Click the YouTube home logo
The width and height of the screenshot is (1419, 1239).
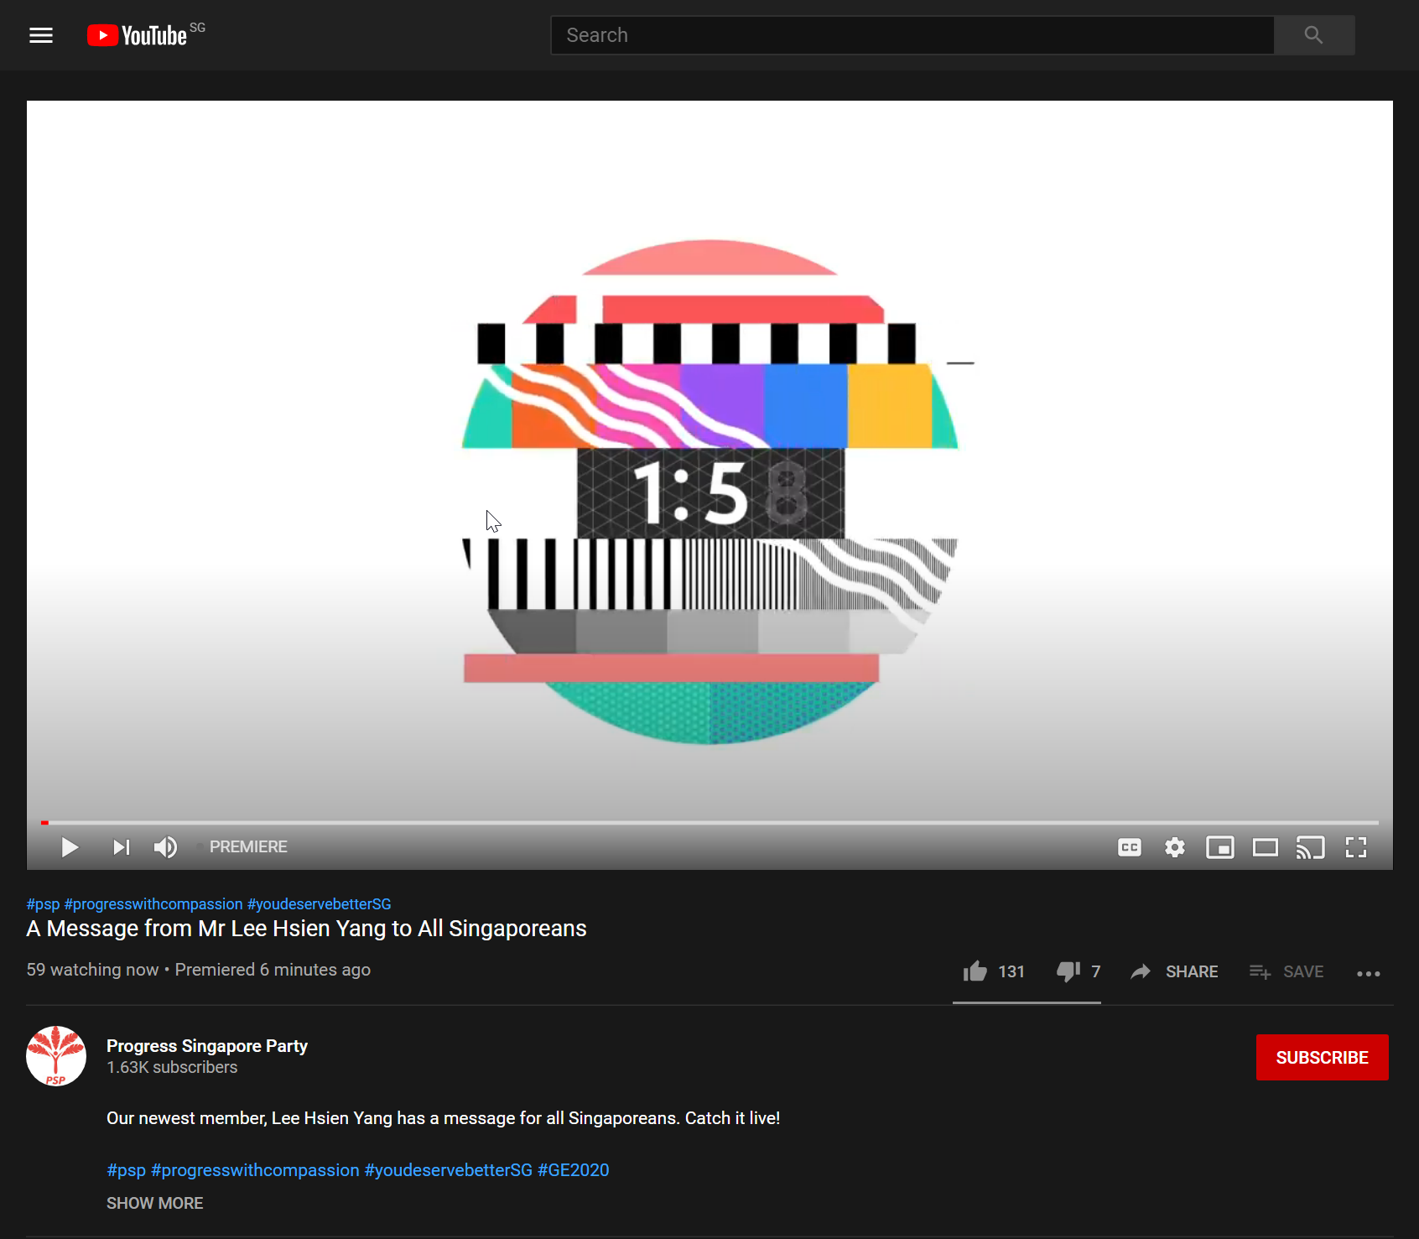point(138,35)
